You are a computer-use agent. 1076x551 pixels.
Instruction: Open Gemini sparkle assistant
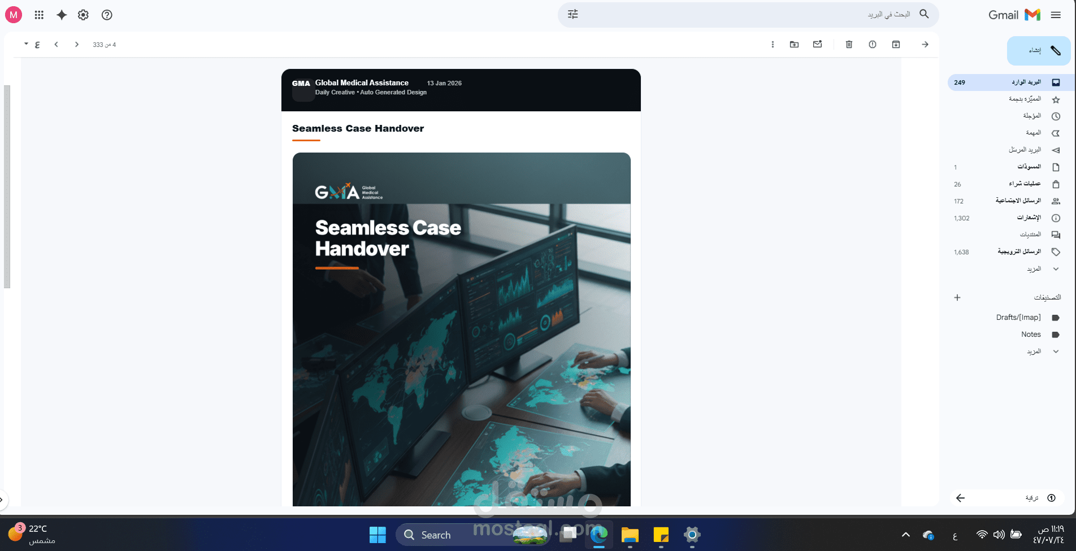(62, 15)
